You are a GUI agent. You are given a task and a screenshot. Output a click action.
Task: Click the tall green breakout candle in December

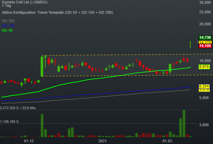click(42, 67)
